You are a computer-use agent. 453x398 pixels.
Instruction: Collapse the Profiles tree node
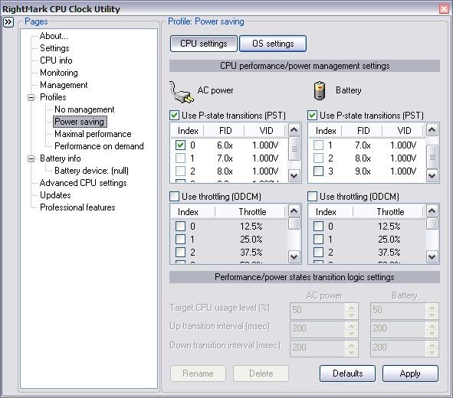tap(31, 97)
